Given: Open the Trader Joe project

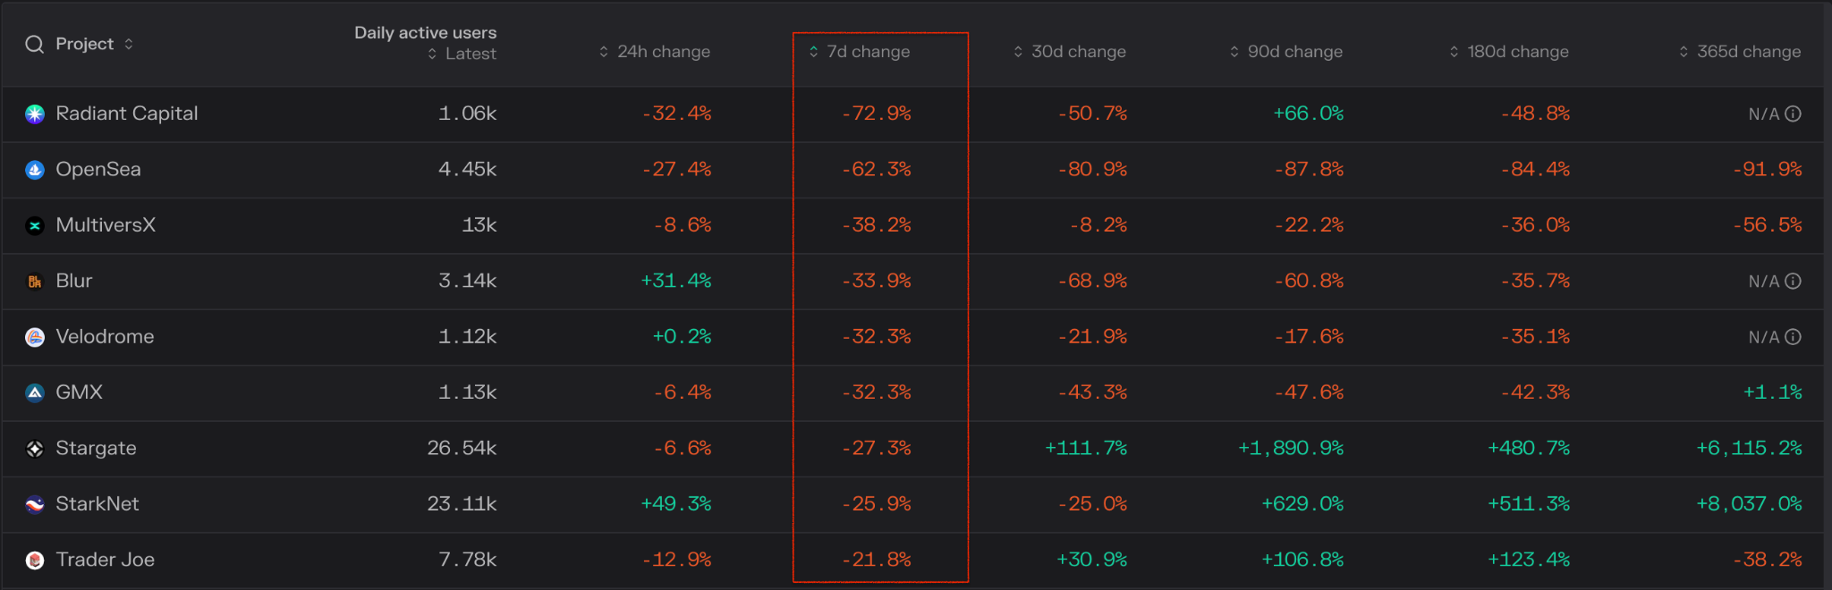Looking at the screenshot, I should pyautogui.click(x=105, y=560).
